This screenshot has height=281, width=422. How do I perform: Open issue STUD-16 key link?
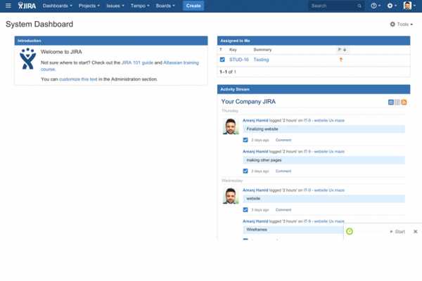238,60
